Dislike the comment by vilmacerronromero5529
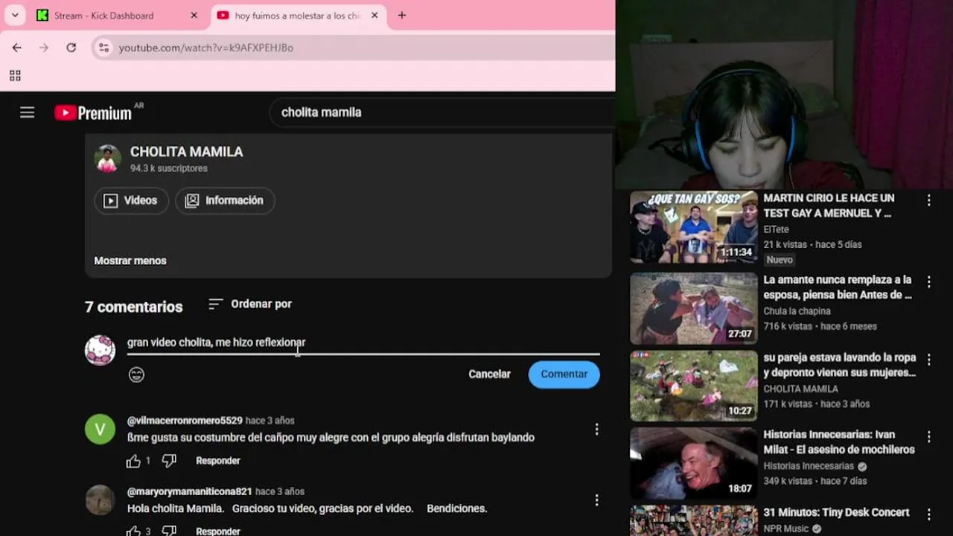 (x=169, y=461)
